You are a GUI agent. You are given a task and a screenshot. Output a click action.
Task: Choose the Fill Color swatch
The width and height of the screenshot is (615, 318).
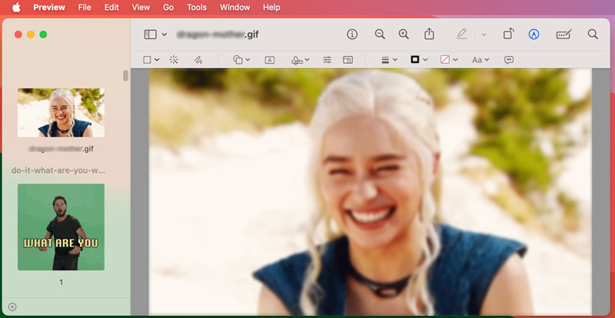(x=445, y=60)
